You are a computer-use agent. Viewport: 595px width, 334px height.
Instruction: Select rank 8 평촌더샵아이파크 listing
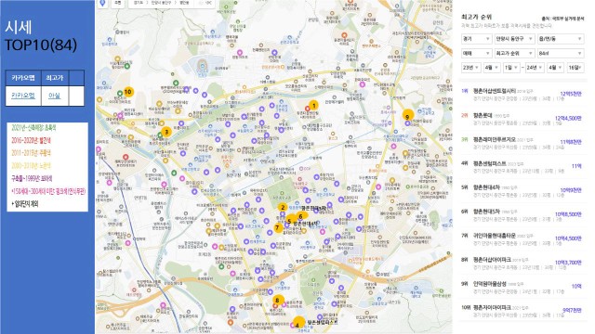tap(522, 263)
